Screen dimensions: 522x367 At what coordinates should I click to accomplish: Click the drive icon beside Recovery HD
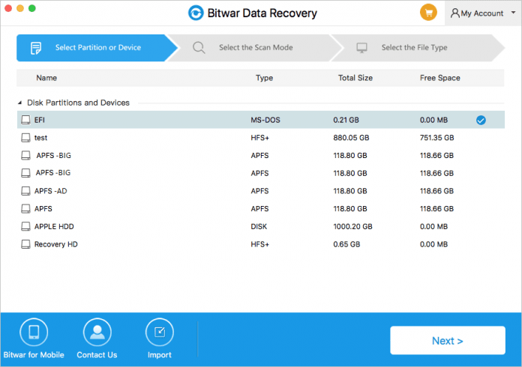point(26,245)
